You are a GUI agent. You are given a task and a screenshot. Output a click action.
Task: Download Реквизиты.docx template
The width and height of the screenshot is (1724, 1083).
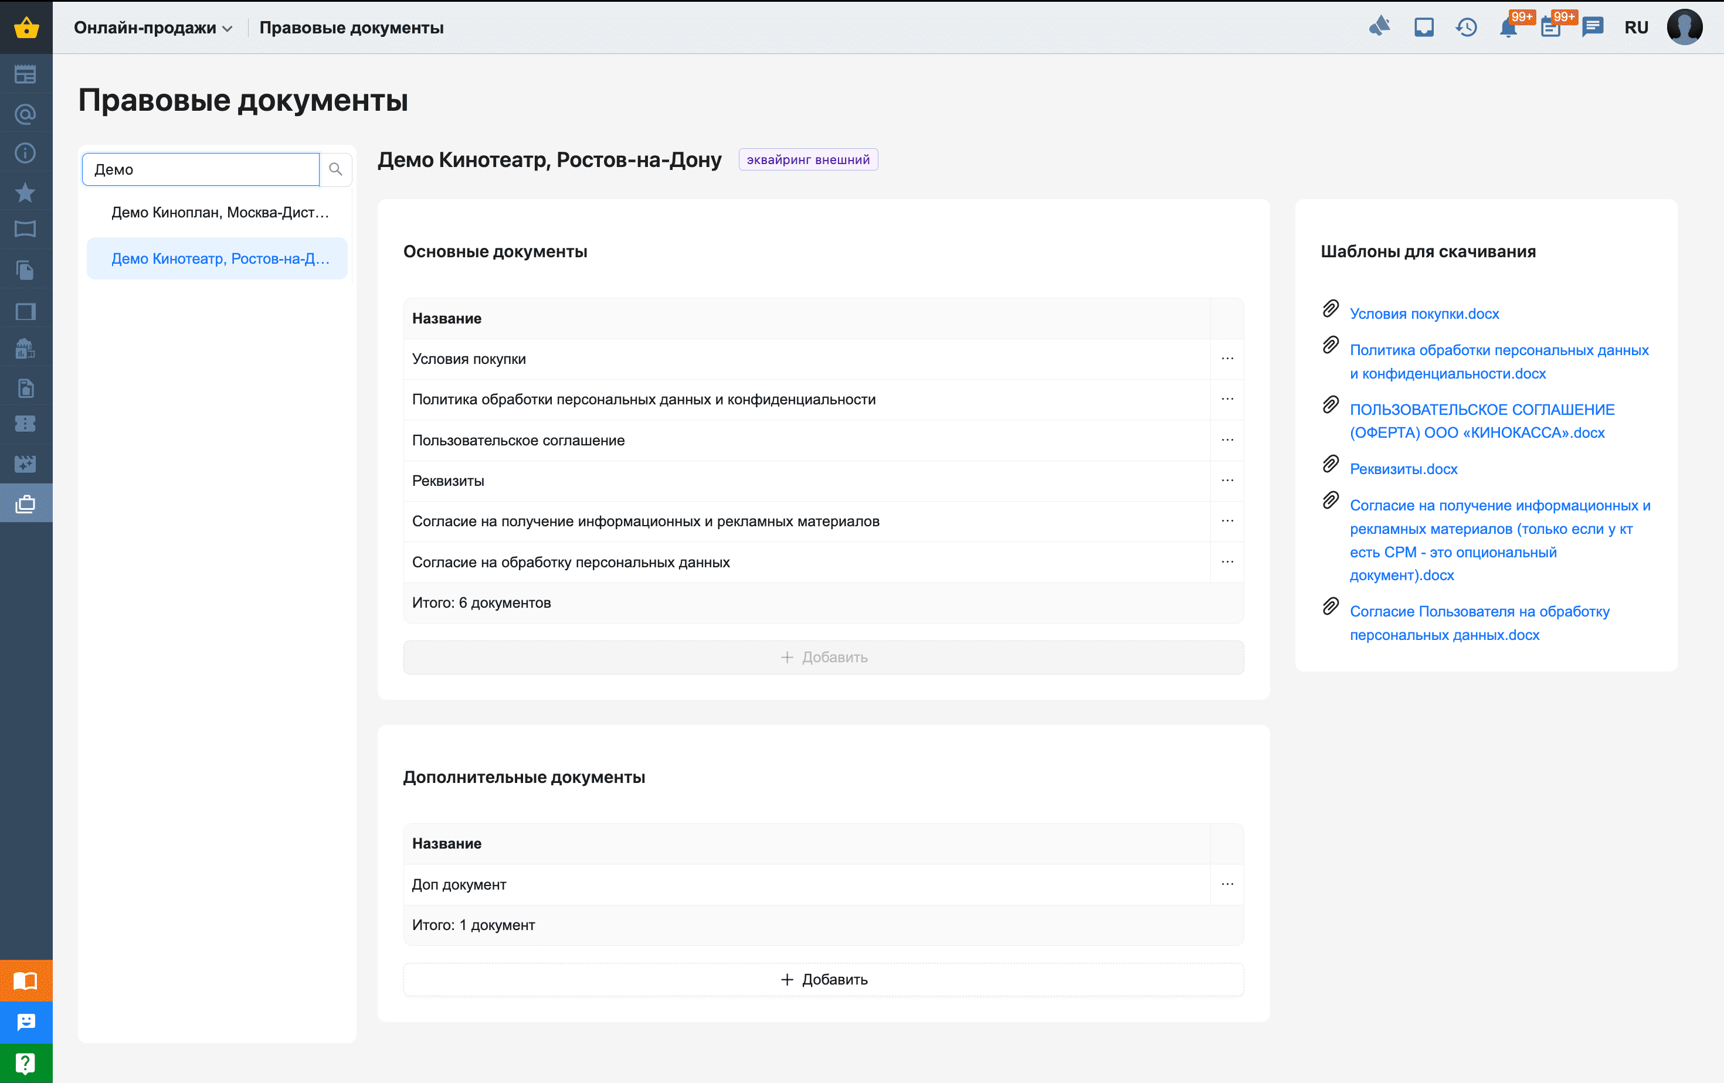pyautogui.click(x=1403, y=468)
